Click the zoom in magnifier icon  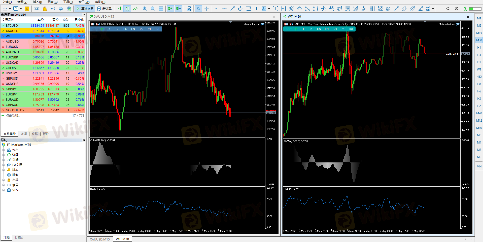pyautogui.click(x=145, y=9)
